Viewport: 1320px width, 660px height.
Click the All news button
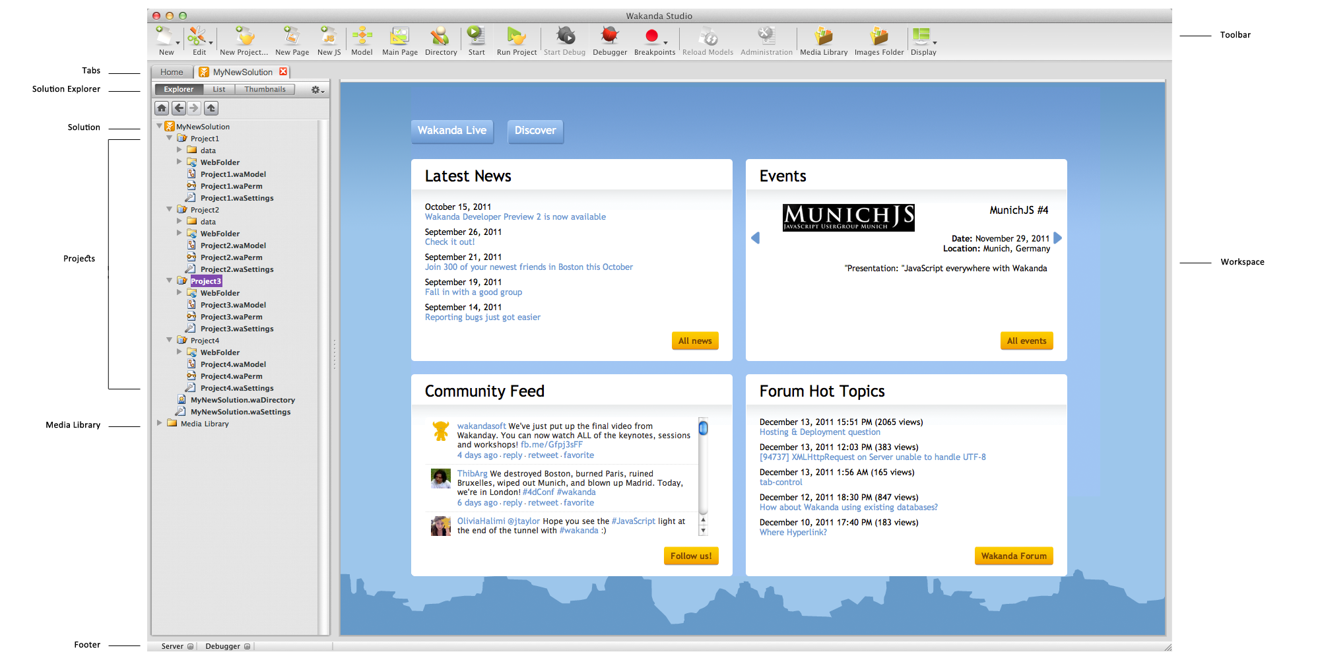(695, 341)
